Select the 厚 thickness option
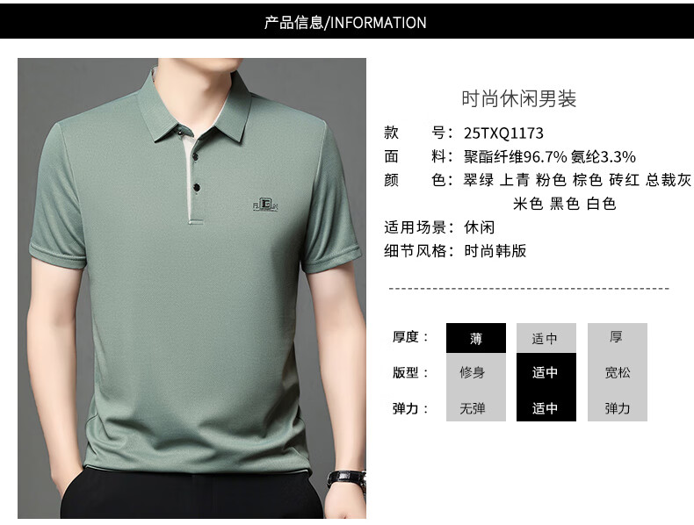Viewport: 694px width, 525px height. pyautogui.click(x=617, y=338)
